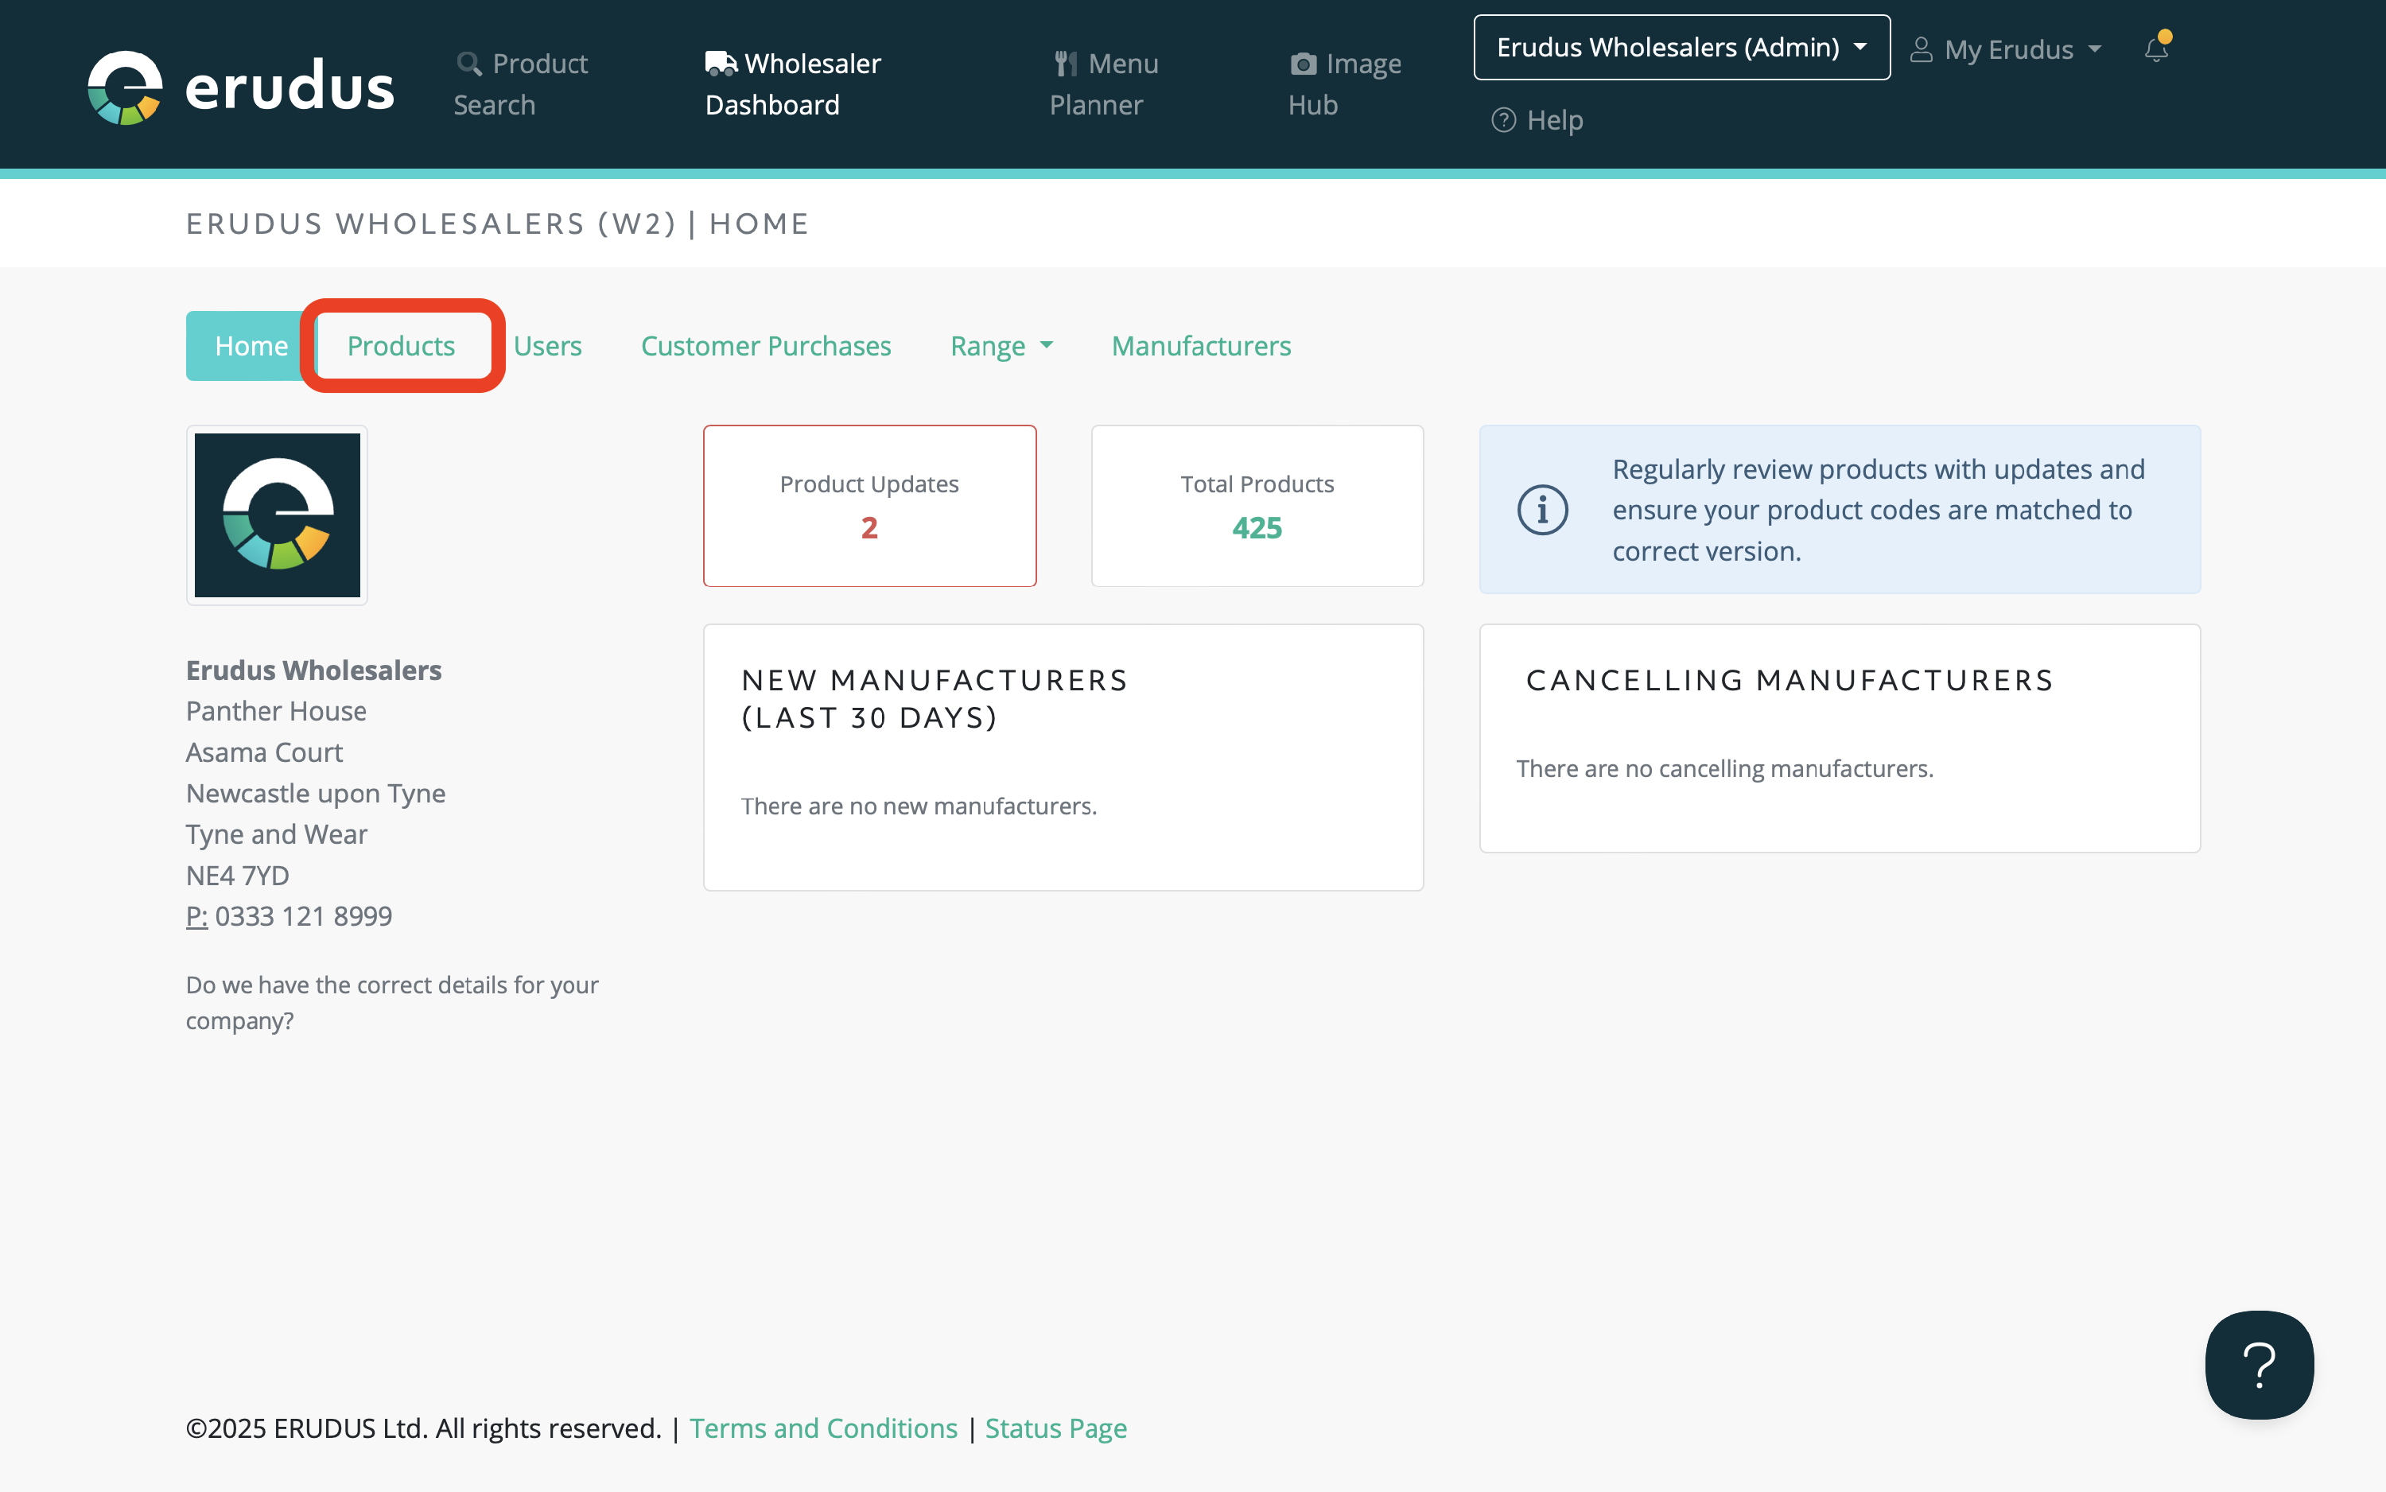Viewport: 2386px width, 1492px height.
Task: Click the info icon in blue banner
Action: [1542, 510]
